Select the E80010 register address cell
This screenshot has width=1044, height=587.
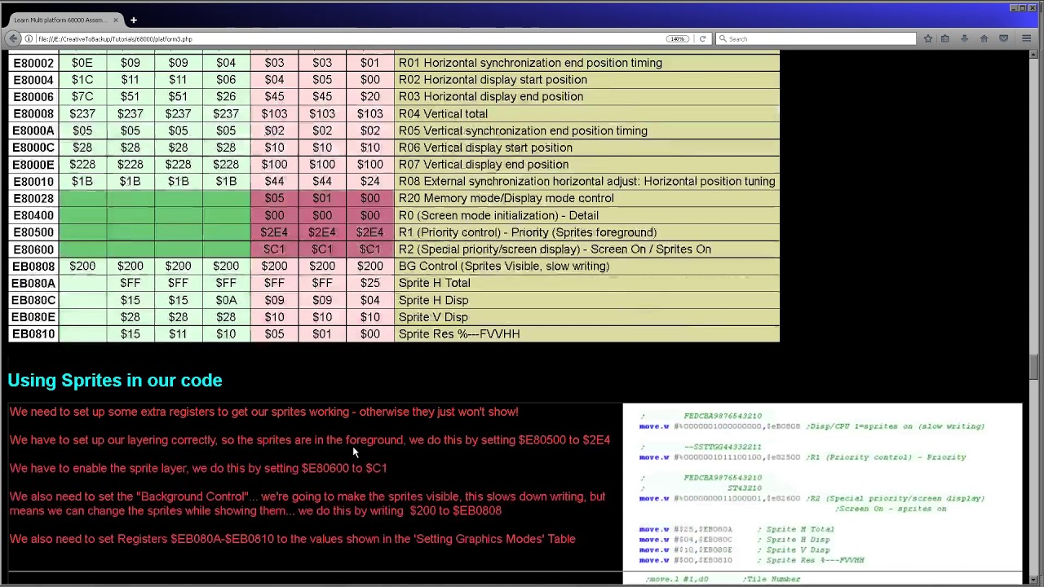(33, 182)
